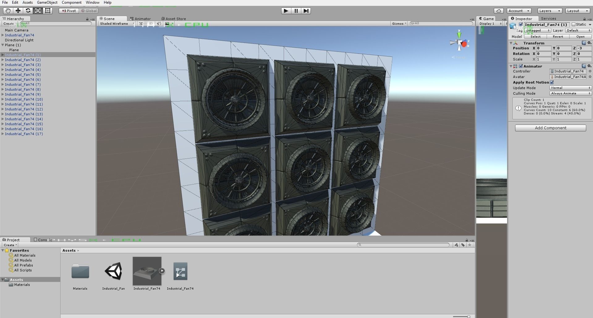
Task: Toggle the Animator component enabled checkbox
Action: [521, 66]
